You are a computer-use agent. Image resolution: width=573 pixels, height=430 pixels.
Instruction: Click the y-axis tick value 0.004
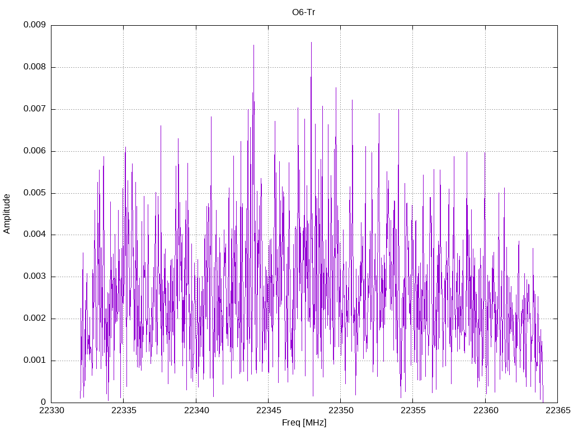[x=35, y=235]
